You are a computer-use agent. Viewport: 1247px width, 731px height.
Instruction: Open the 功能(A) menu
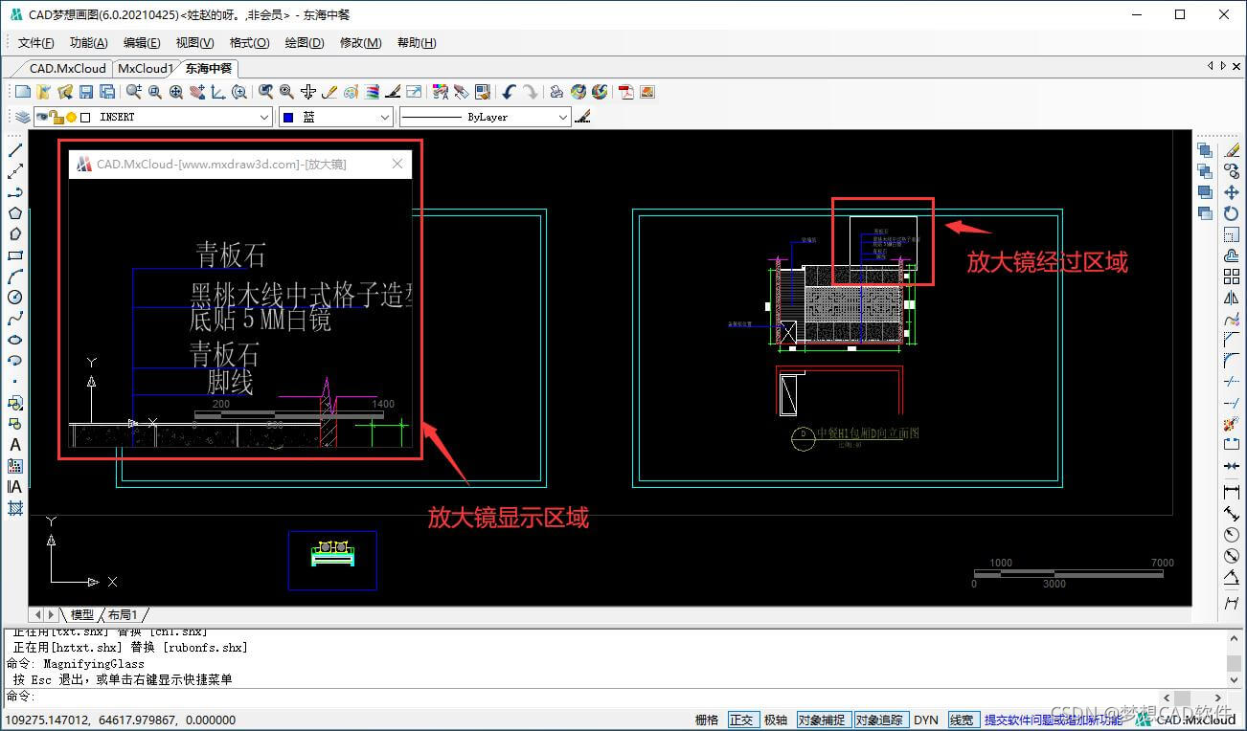point(88,43)
